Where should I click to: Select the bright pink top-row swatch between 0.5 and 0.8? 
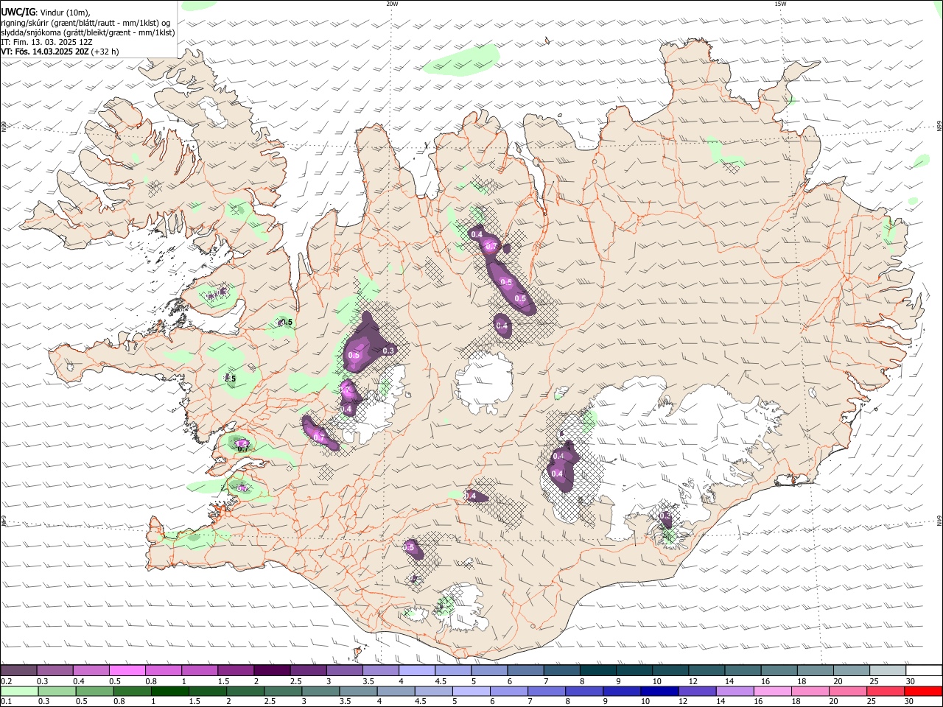tap(127, 670)
